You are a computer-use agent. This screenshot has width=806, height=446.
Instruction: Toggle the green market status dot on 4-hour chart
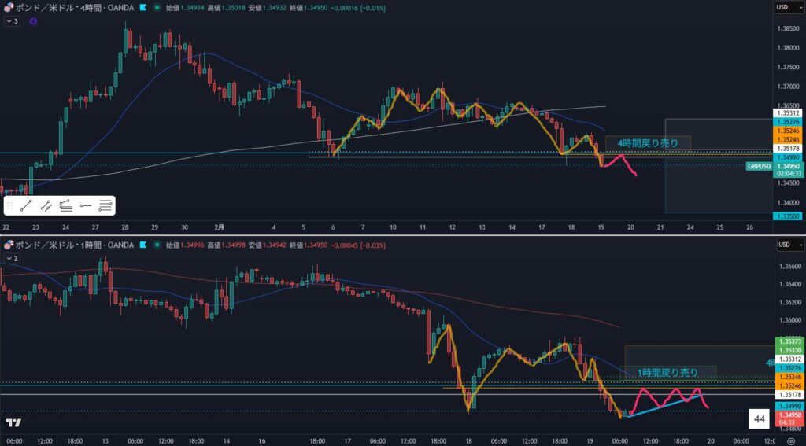(x=158, y=8)
